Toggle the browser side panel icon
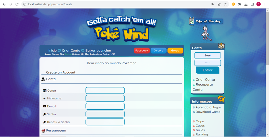This screenshot has height=137, width=269. pyautogui.click(x=252, y=4)
